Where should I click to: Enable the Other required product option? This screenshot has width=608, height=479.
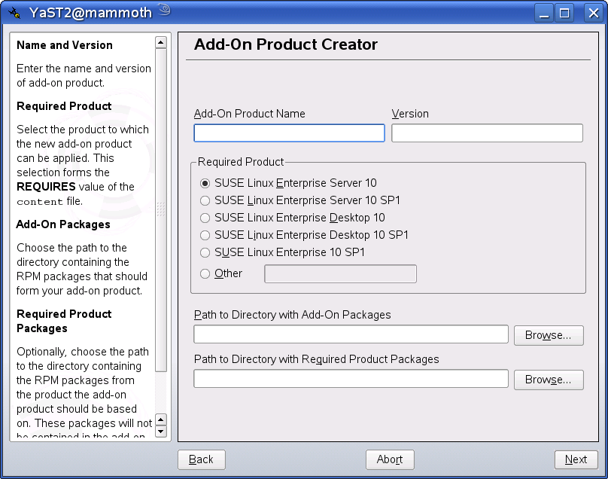(205, 273)
